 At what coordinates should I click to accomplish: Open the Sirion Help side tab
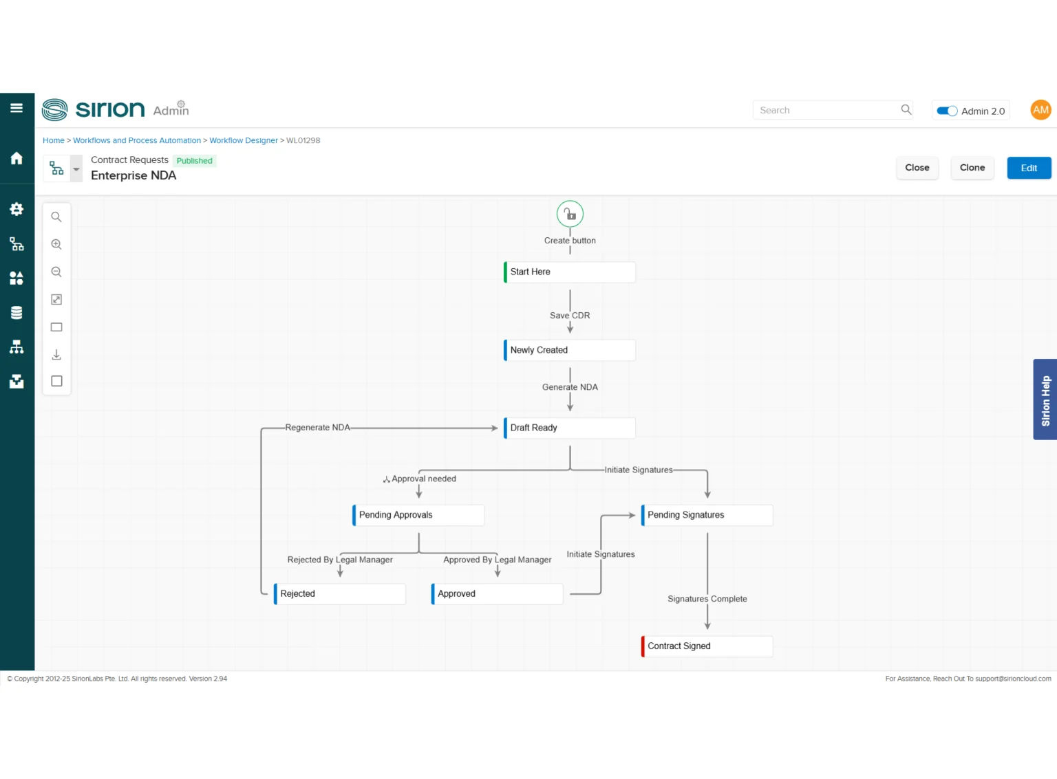(1045, 399)
